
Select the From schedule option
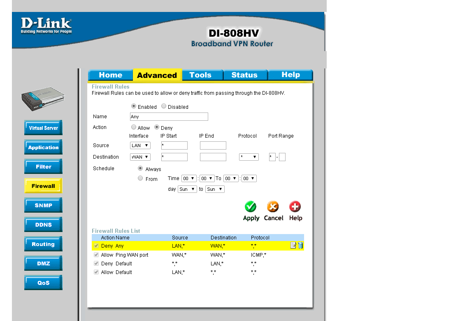point(140,178)
